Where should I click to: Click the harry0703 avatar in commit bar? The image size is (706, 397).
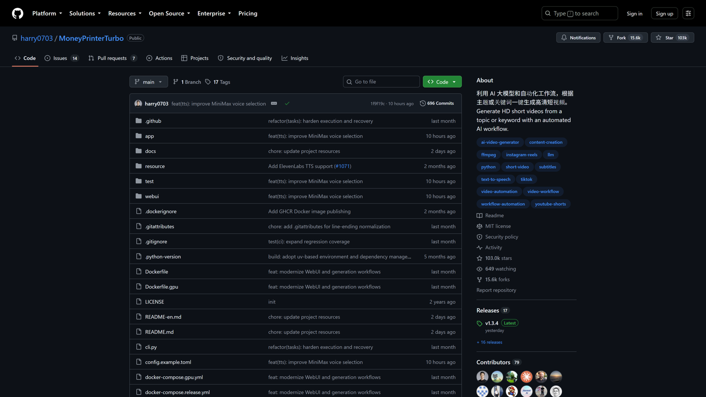(x=138, y=103)
